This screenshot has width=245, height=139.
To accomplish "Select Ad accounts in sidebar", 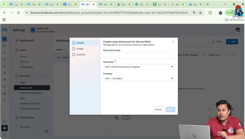I will tap(32, 88).
